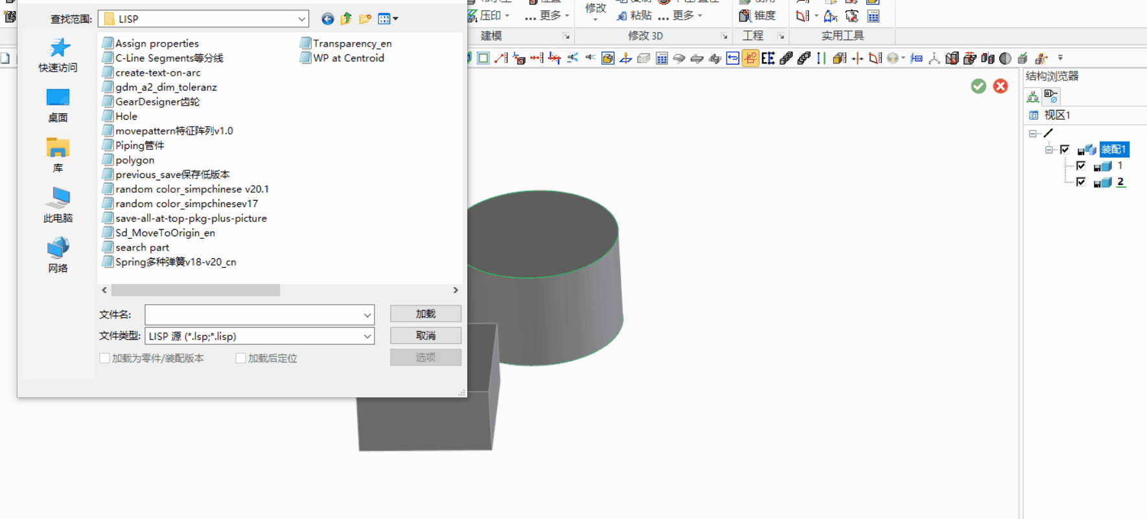Open the 更多 dropdown in 修改 3D group
This screenshot has height=519, width=1147.
[680, 16]
